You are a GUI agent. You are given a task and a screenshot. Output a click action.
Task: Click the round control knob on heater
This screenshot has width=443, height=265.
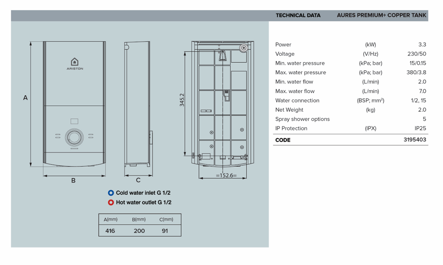(x=74, y=137)
